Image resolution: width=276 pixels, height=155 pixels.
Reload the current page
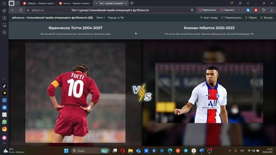pos(21,10)
